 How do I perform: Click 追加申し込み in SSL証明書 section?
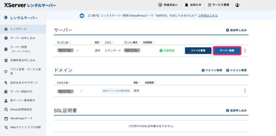point(236,110)
